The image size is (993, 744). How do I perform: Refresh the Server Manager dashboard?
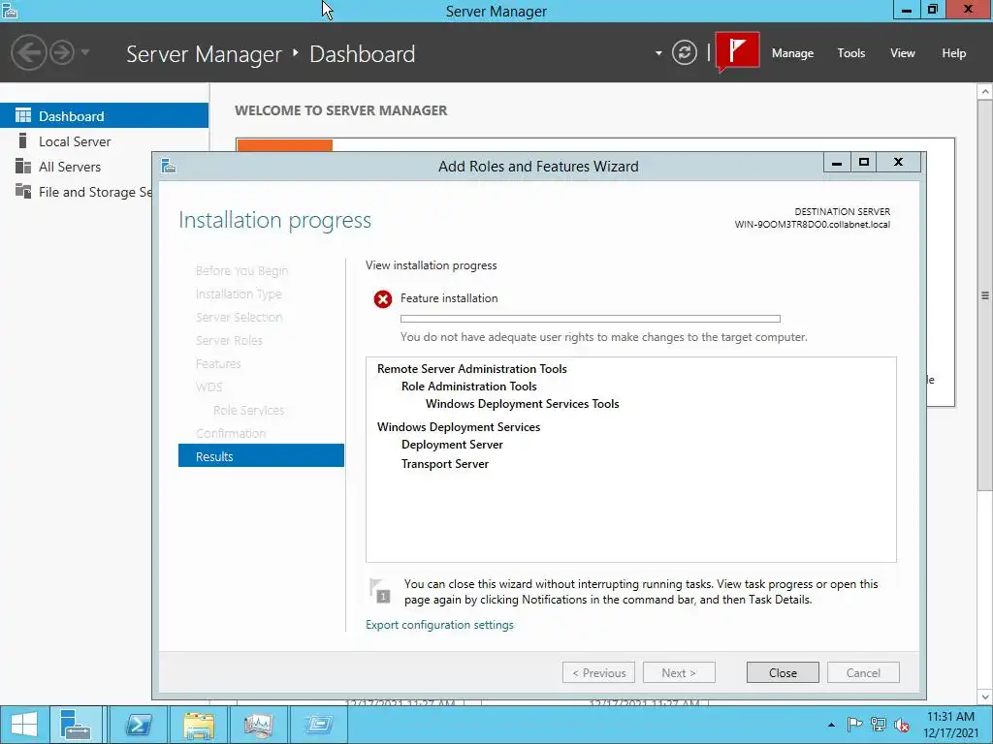684,52
